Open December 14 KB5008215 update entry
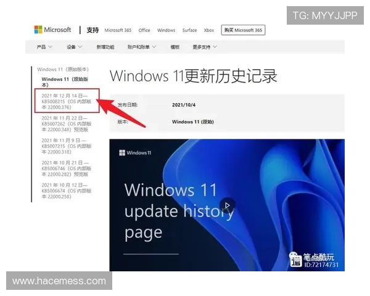Screen dimensions: 370x296 67,102
